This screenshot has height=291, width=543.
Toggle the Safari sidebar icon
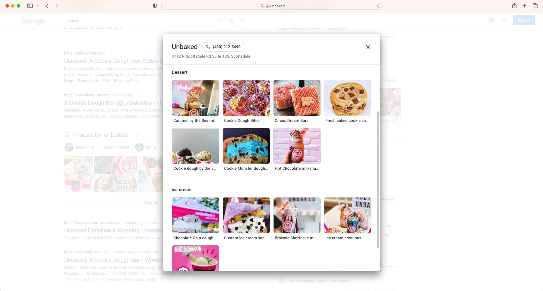[x=30, y=6]
